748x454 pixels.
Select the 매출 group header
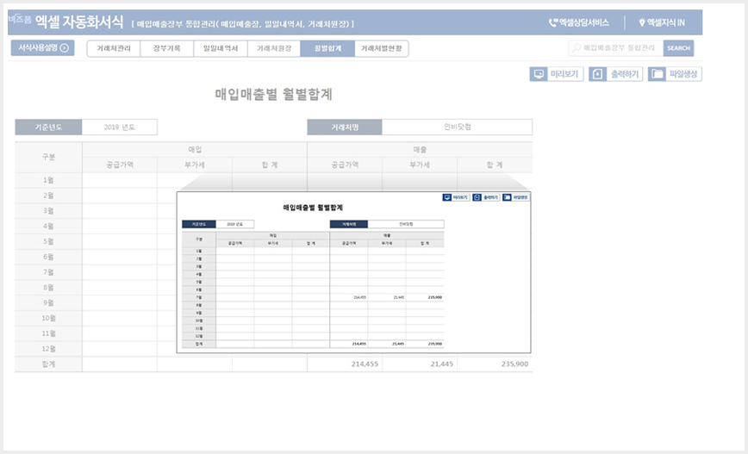pos(420,149)
